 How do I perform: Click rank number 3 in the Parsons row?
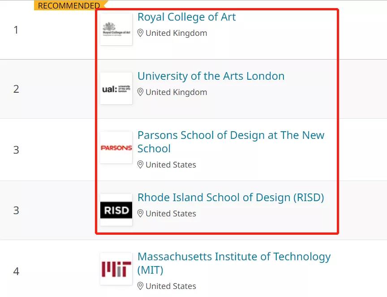16,150
